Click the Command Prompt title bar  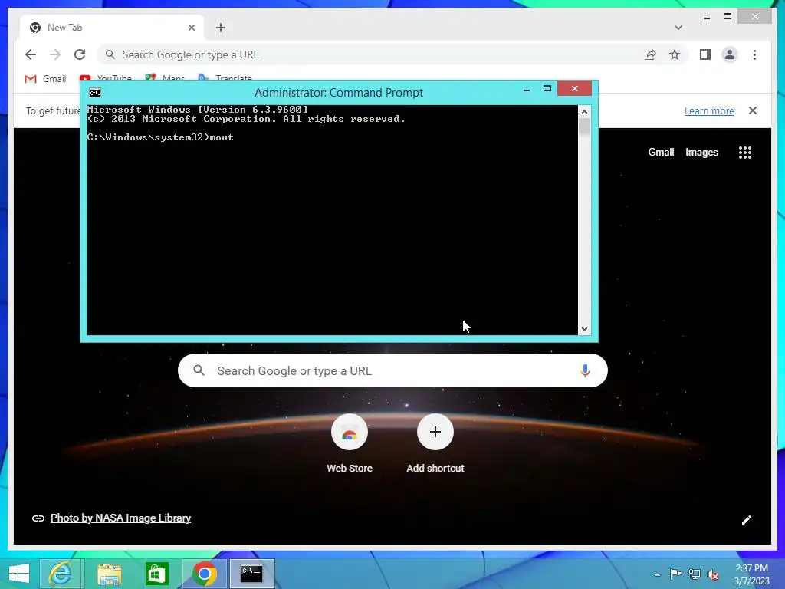pos(338,93)
